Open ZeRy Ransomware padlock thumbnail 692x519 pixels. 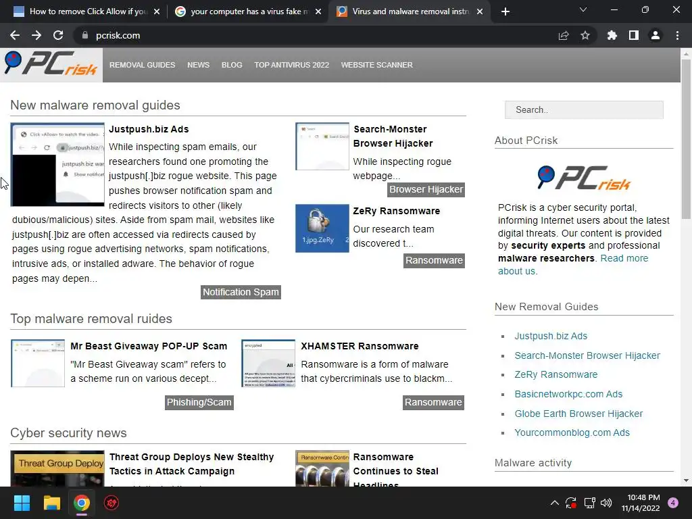(322, 228)
